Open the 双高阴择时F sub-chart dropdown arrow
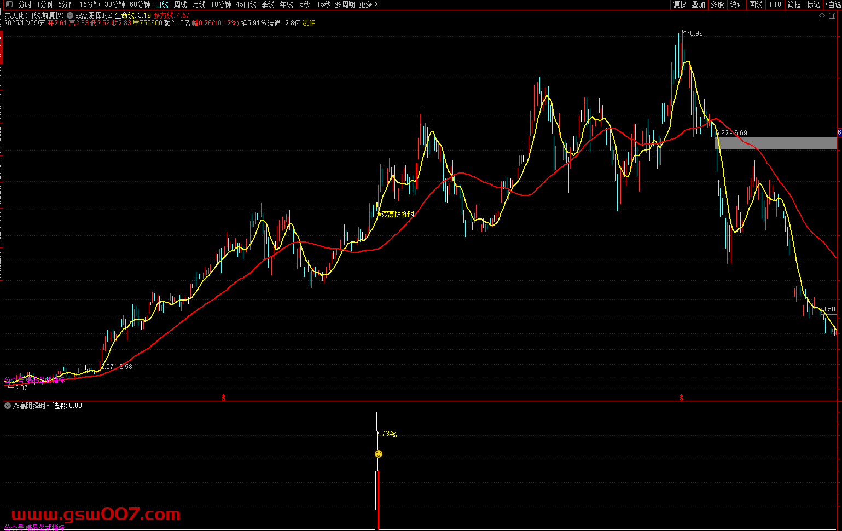Image resolution: width=842 pixels, height=531 pixels. 8,406
